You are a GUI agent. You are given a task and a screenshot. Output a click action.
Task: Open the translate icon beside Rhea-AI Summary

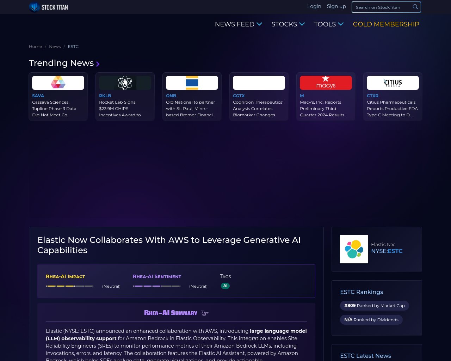click(x=204, y=313)
